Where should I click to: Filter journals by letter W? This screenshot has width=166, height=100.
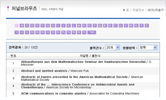click(x=131, y=26)
